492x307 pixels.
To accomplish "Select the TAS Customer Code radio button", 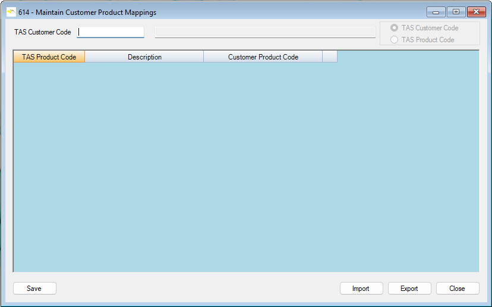I will (x=394, y=28).
